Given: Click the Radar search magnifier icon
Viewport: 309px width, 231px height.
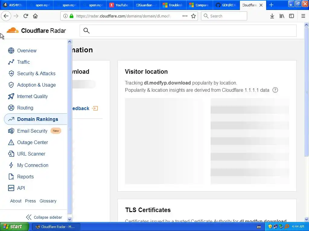Looking at the screenshot, I should 87,31.
